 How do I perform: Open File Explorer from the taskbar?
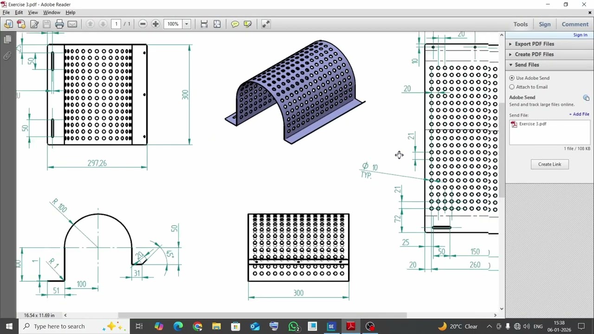click(x=216, y=327)
